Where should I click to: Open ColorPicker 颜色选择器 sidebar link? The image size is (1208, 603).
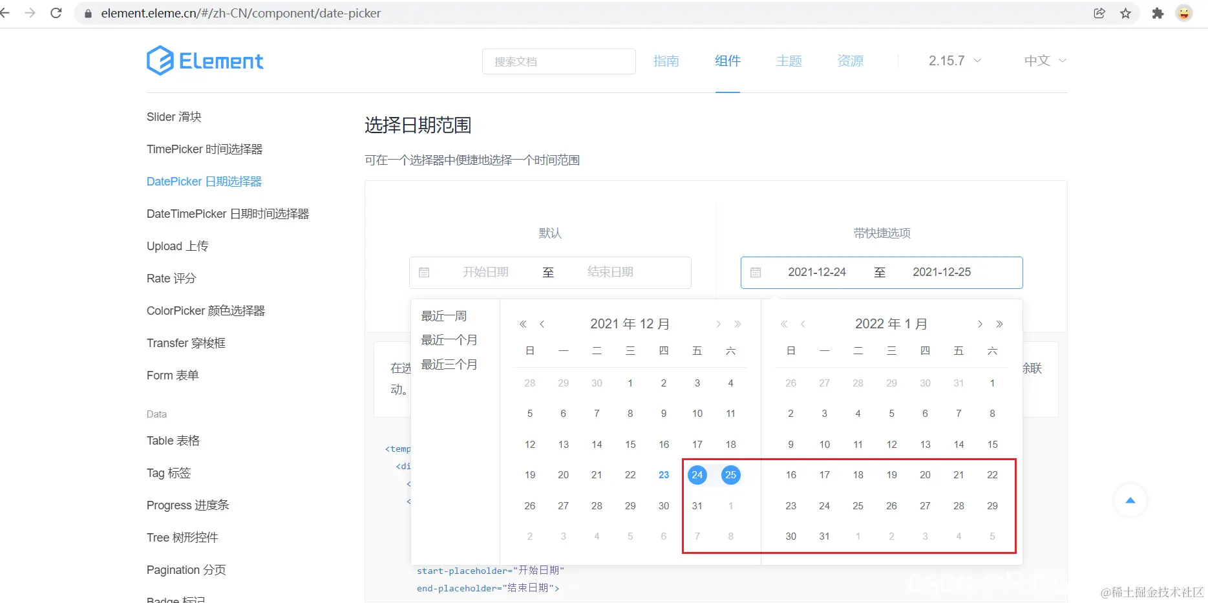click(206, 311)
